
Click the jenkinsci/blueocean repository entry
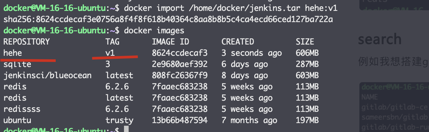click(x=47, y=76)
